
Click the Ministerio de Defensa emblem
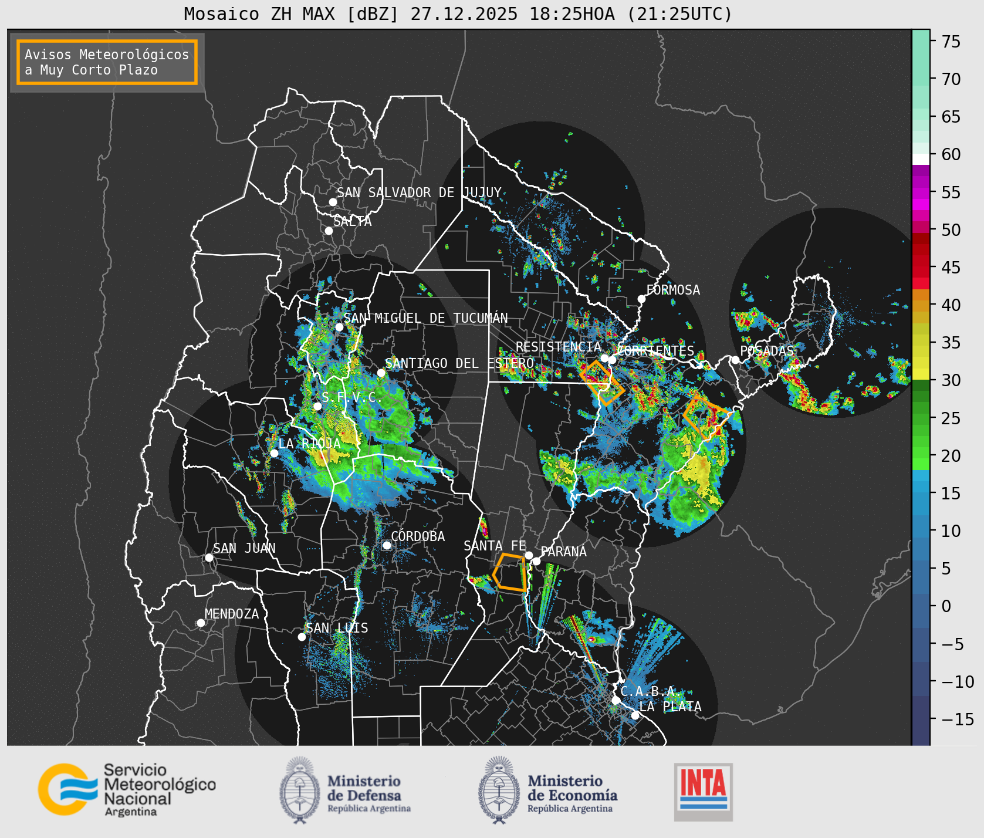point(300,789)
